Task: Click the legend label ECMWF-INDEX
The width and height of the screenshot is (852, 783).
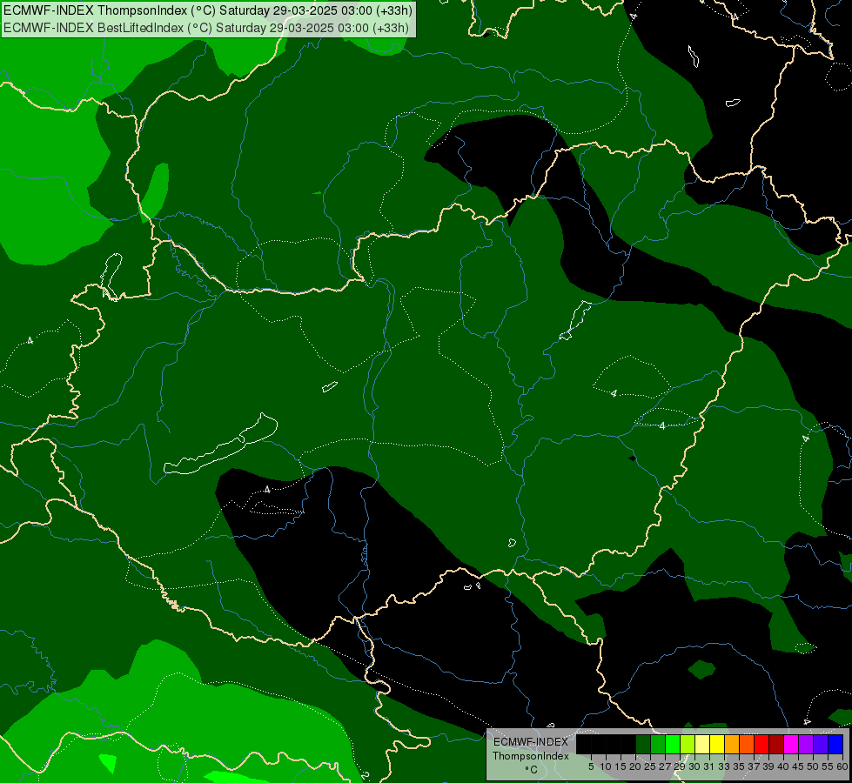Action: pyautogui.click(x=531, y=742)
